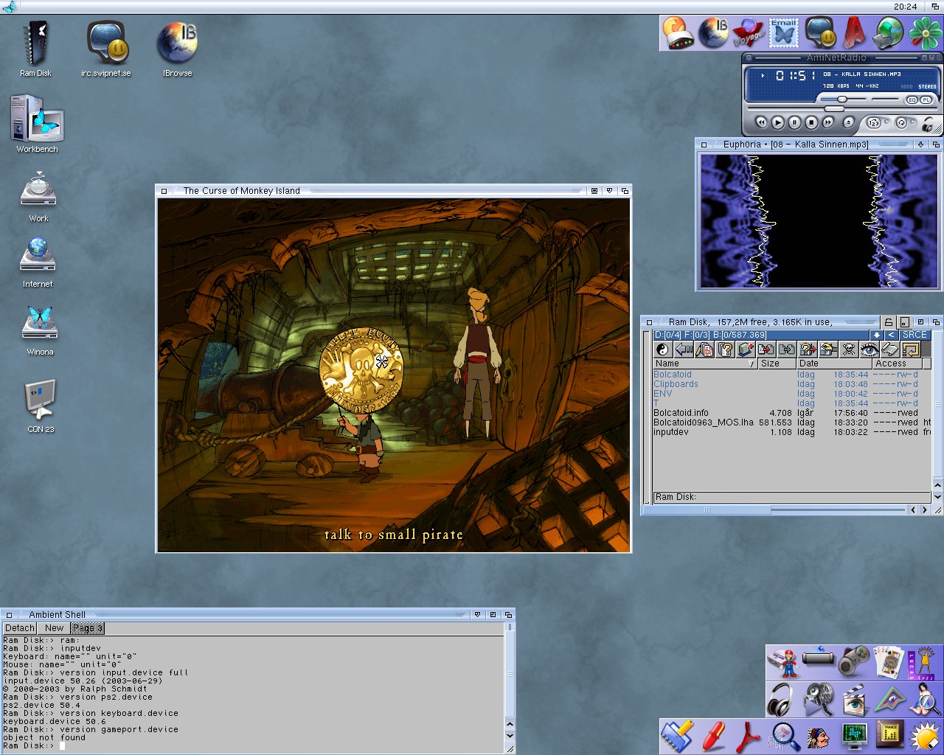Click the '<' button next to SRCE

[891, 335]
